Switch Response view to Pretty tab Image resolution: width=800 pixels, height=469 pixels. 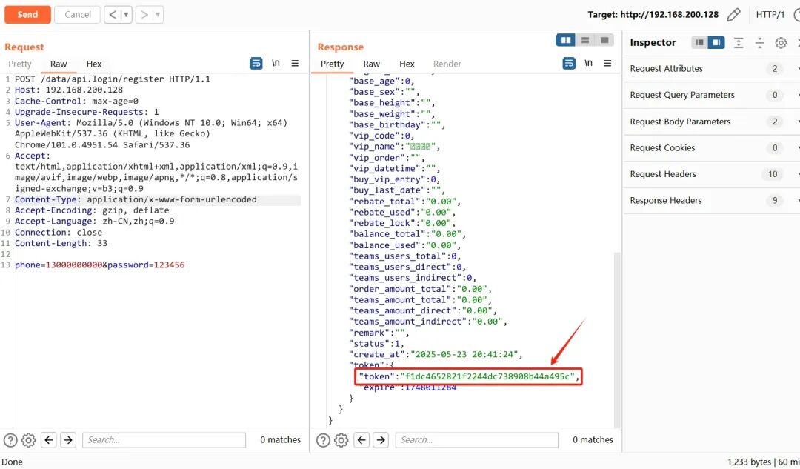click(332, 64)
